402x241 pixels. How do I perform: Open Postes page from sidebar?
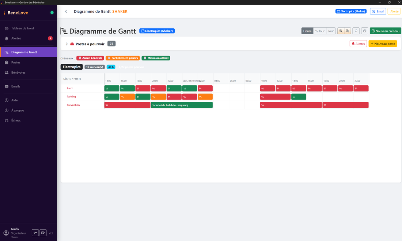click(x=29, y=62)
